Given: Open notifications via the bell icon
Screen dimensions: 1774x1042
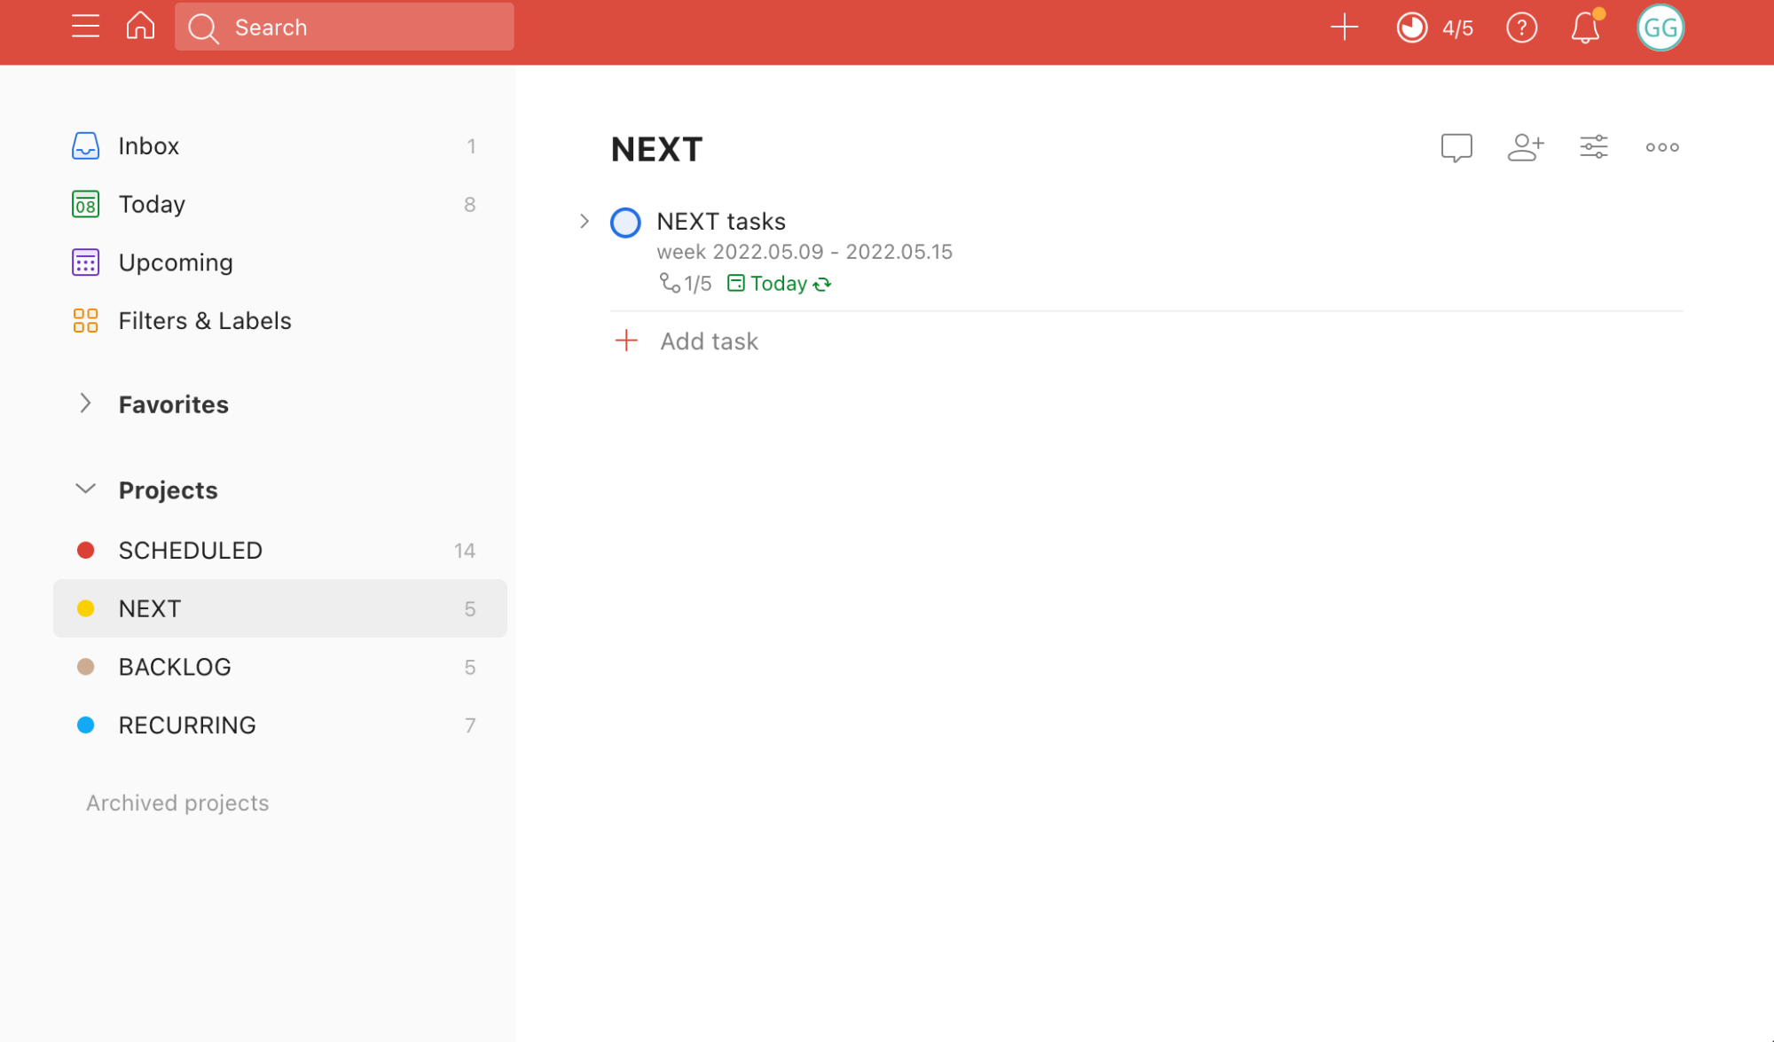Looking at the screenshot, I should 1585,27.
